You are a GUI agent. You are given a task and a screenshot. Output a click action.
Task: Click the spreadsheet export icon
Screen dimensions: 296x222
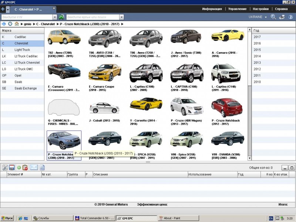pos(42,168)
